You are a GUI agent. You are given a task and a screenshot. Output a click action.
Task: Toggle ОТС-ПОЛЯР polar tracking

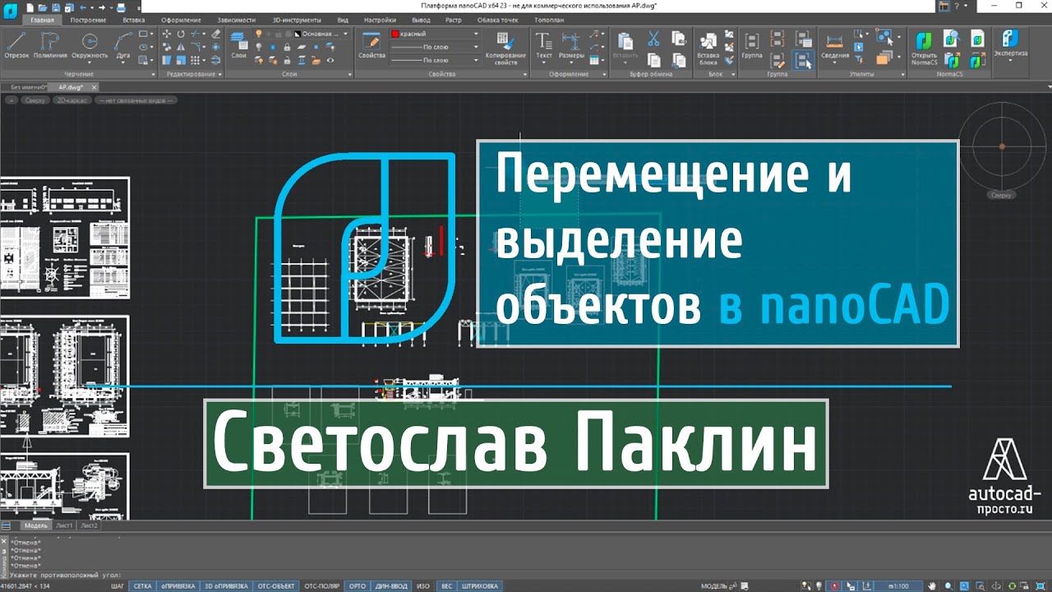click(322, 586)
